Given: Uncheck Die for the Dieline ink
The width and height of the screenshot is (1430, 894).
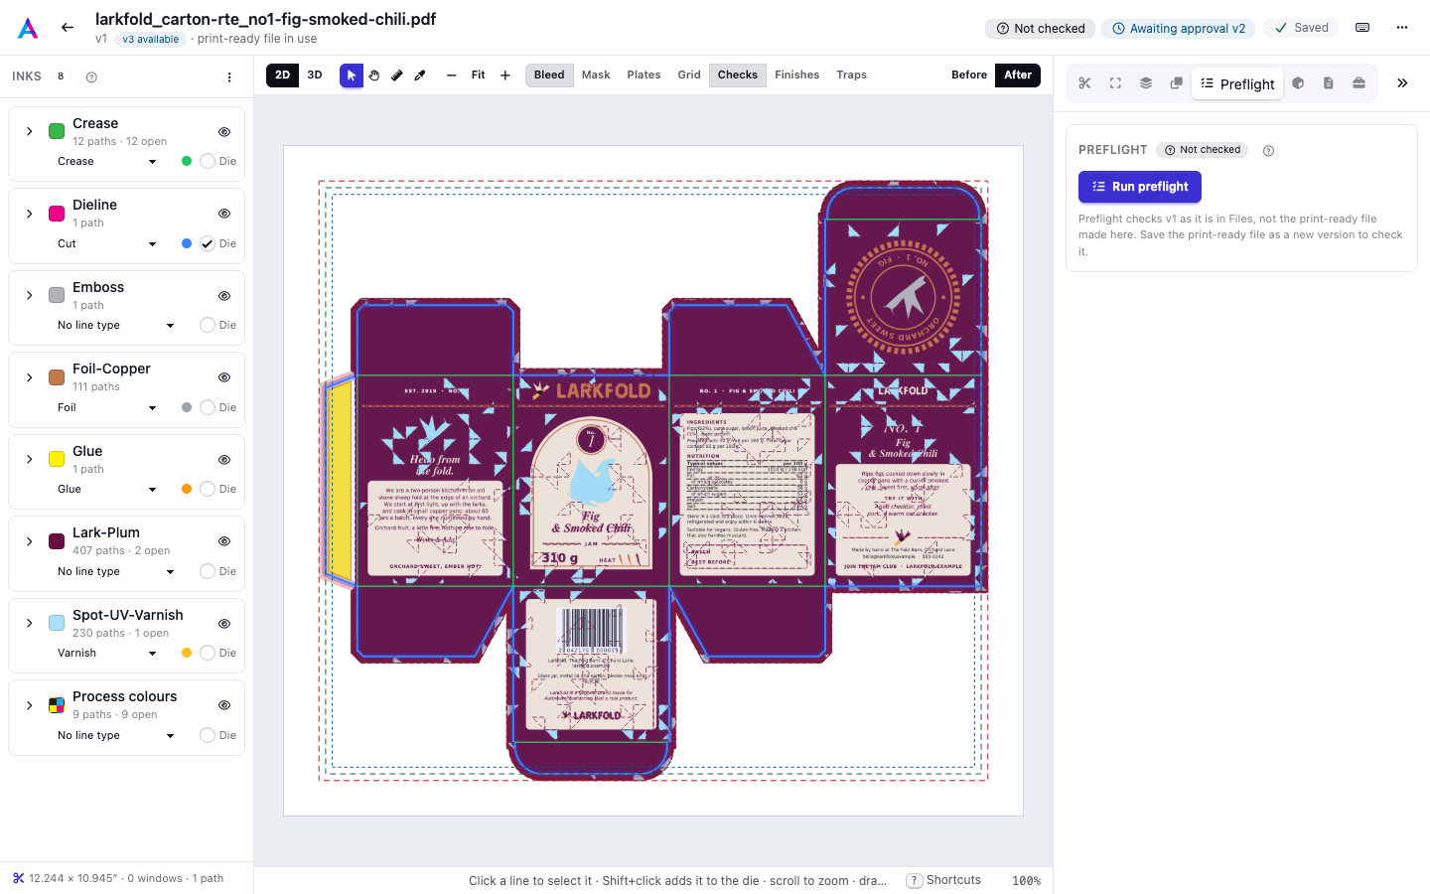Looking at the screenshot, I should (208, 243).
